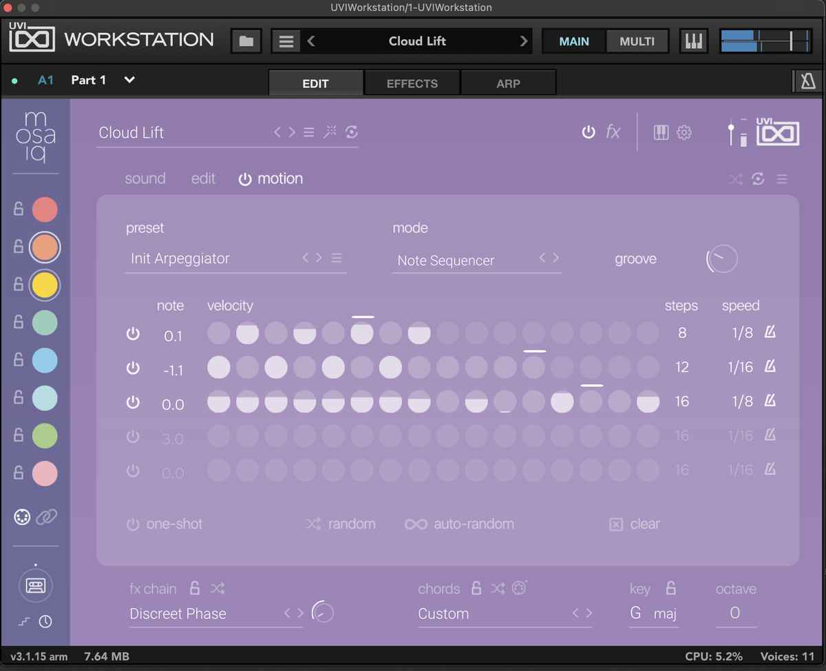This screenshot has width=826, height=671.
Task: Toggle the fx chain lock
Action: click(195, 588)
